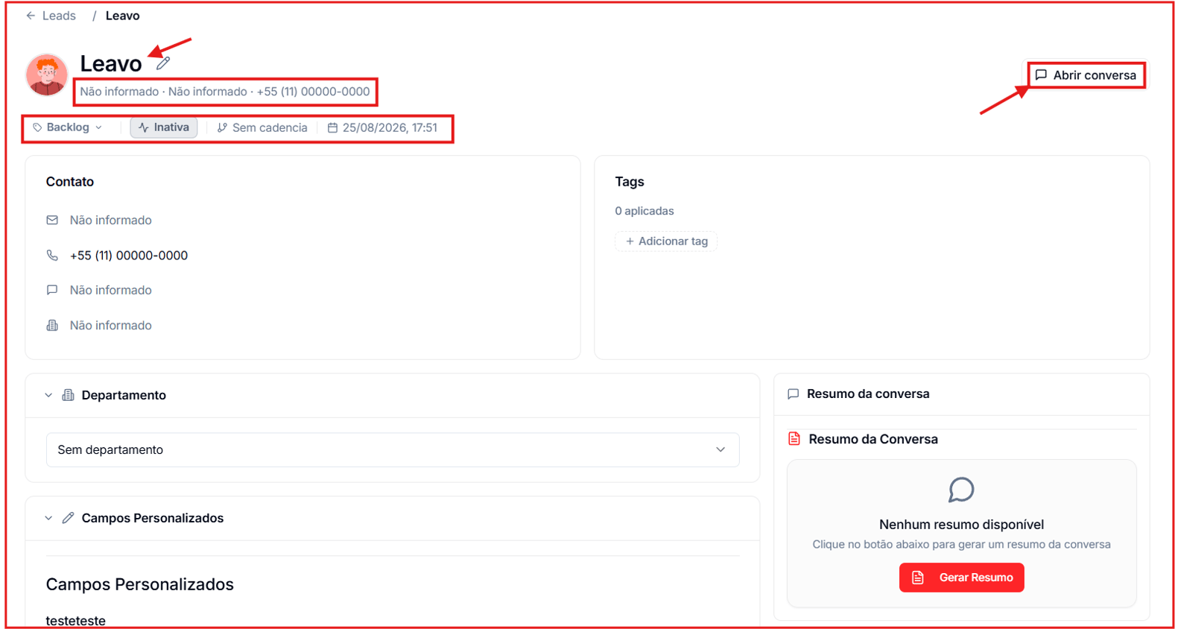Click the header phone +55 (11) 00000-0000

click(313, 92)
